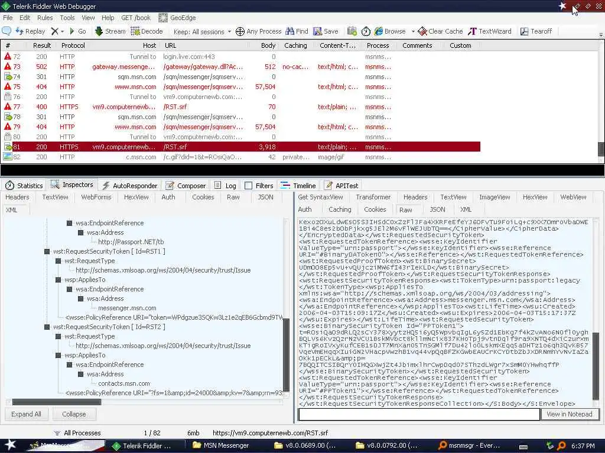Click GET /book menu item
This screenshot has width=605, height=453.
click(136, 18)
